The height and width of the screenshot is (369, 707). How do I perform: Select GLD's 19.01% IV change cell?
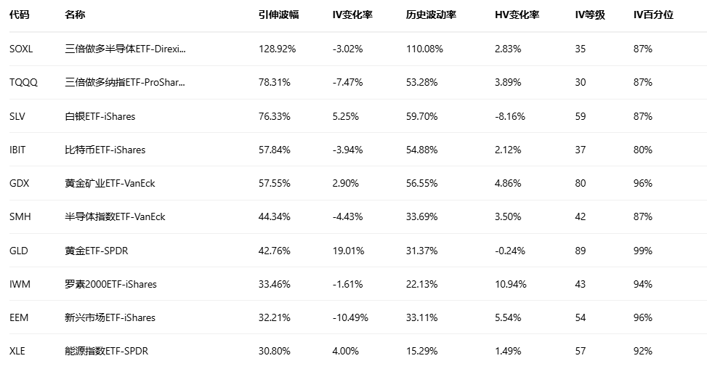coord(346,251)
